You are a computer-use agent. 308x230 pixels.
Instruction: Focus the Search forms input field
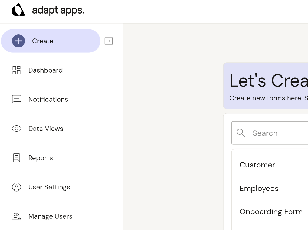tap(279, 133)
